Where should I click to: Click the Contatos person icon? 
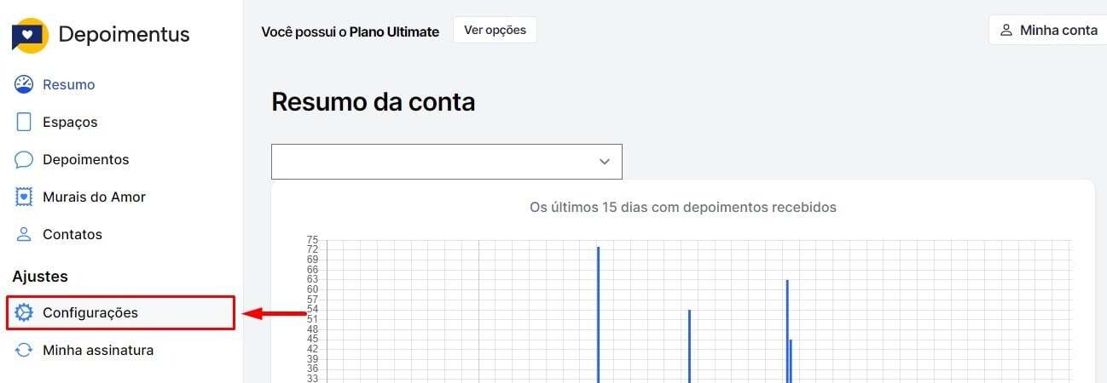(x=24, y=234)
